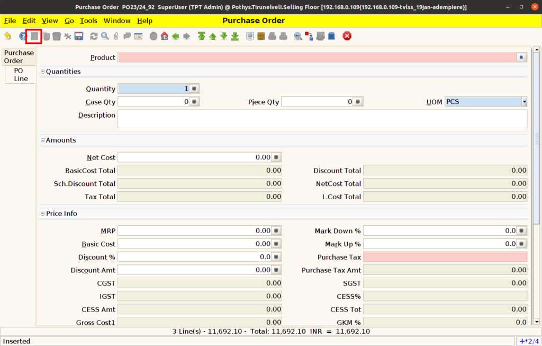Click the green left arrow Parent Record icon
The height and width of the screenshot is (346, 542).
[176, 36]
